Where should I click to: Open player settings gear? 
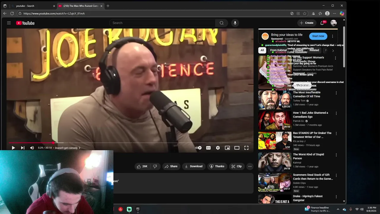click(x=218, y=148)
